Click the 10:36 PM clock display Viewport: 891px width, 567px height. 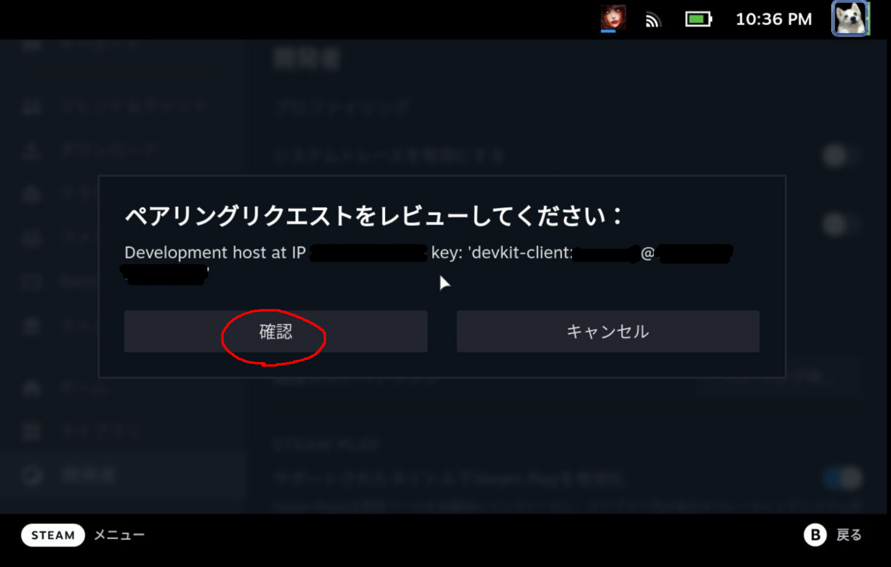(x=773, y=19)
